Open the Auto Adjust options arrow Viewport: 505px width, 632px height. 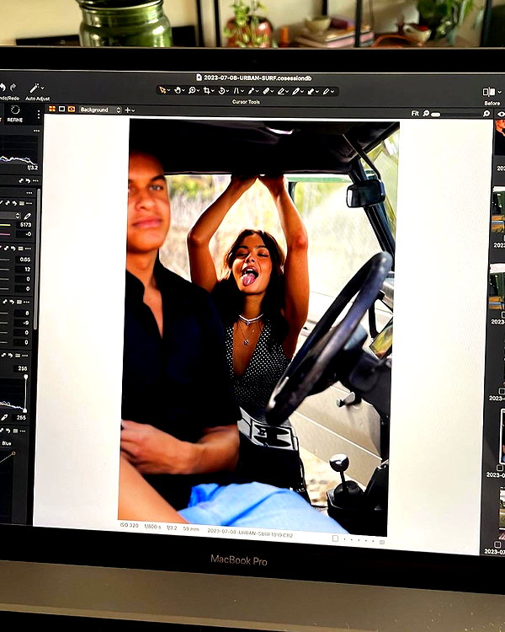point(43,88)
